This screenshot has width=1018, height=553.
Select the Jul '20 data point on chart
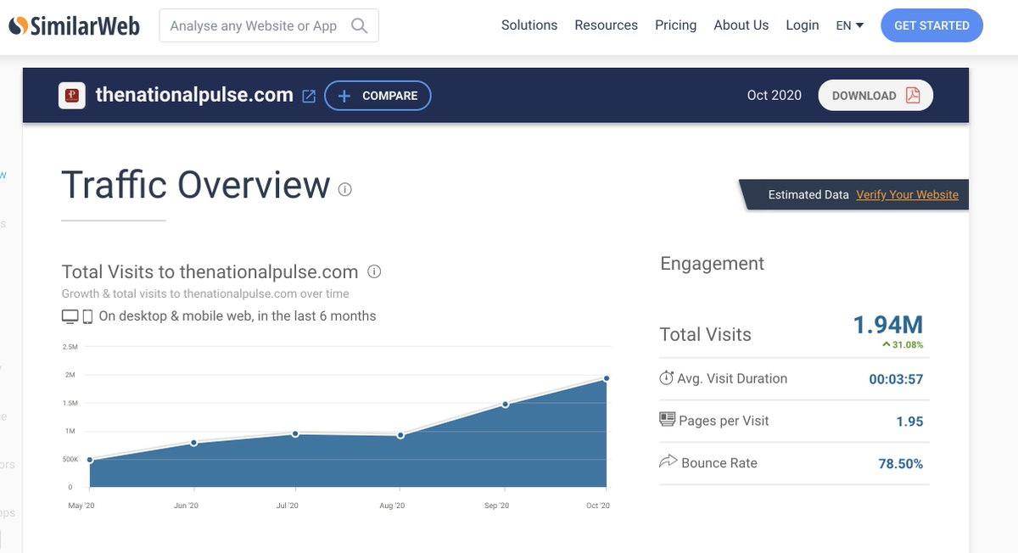tap(295, 433)
